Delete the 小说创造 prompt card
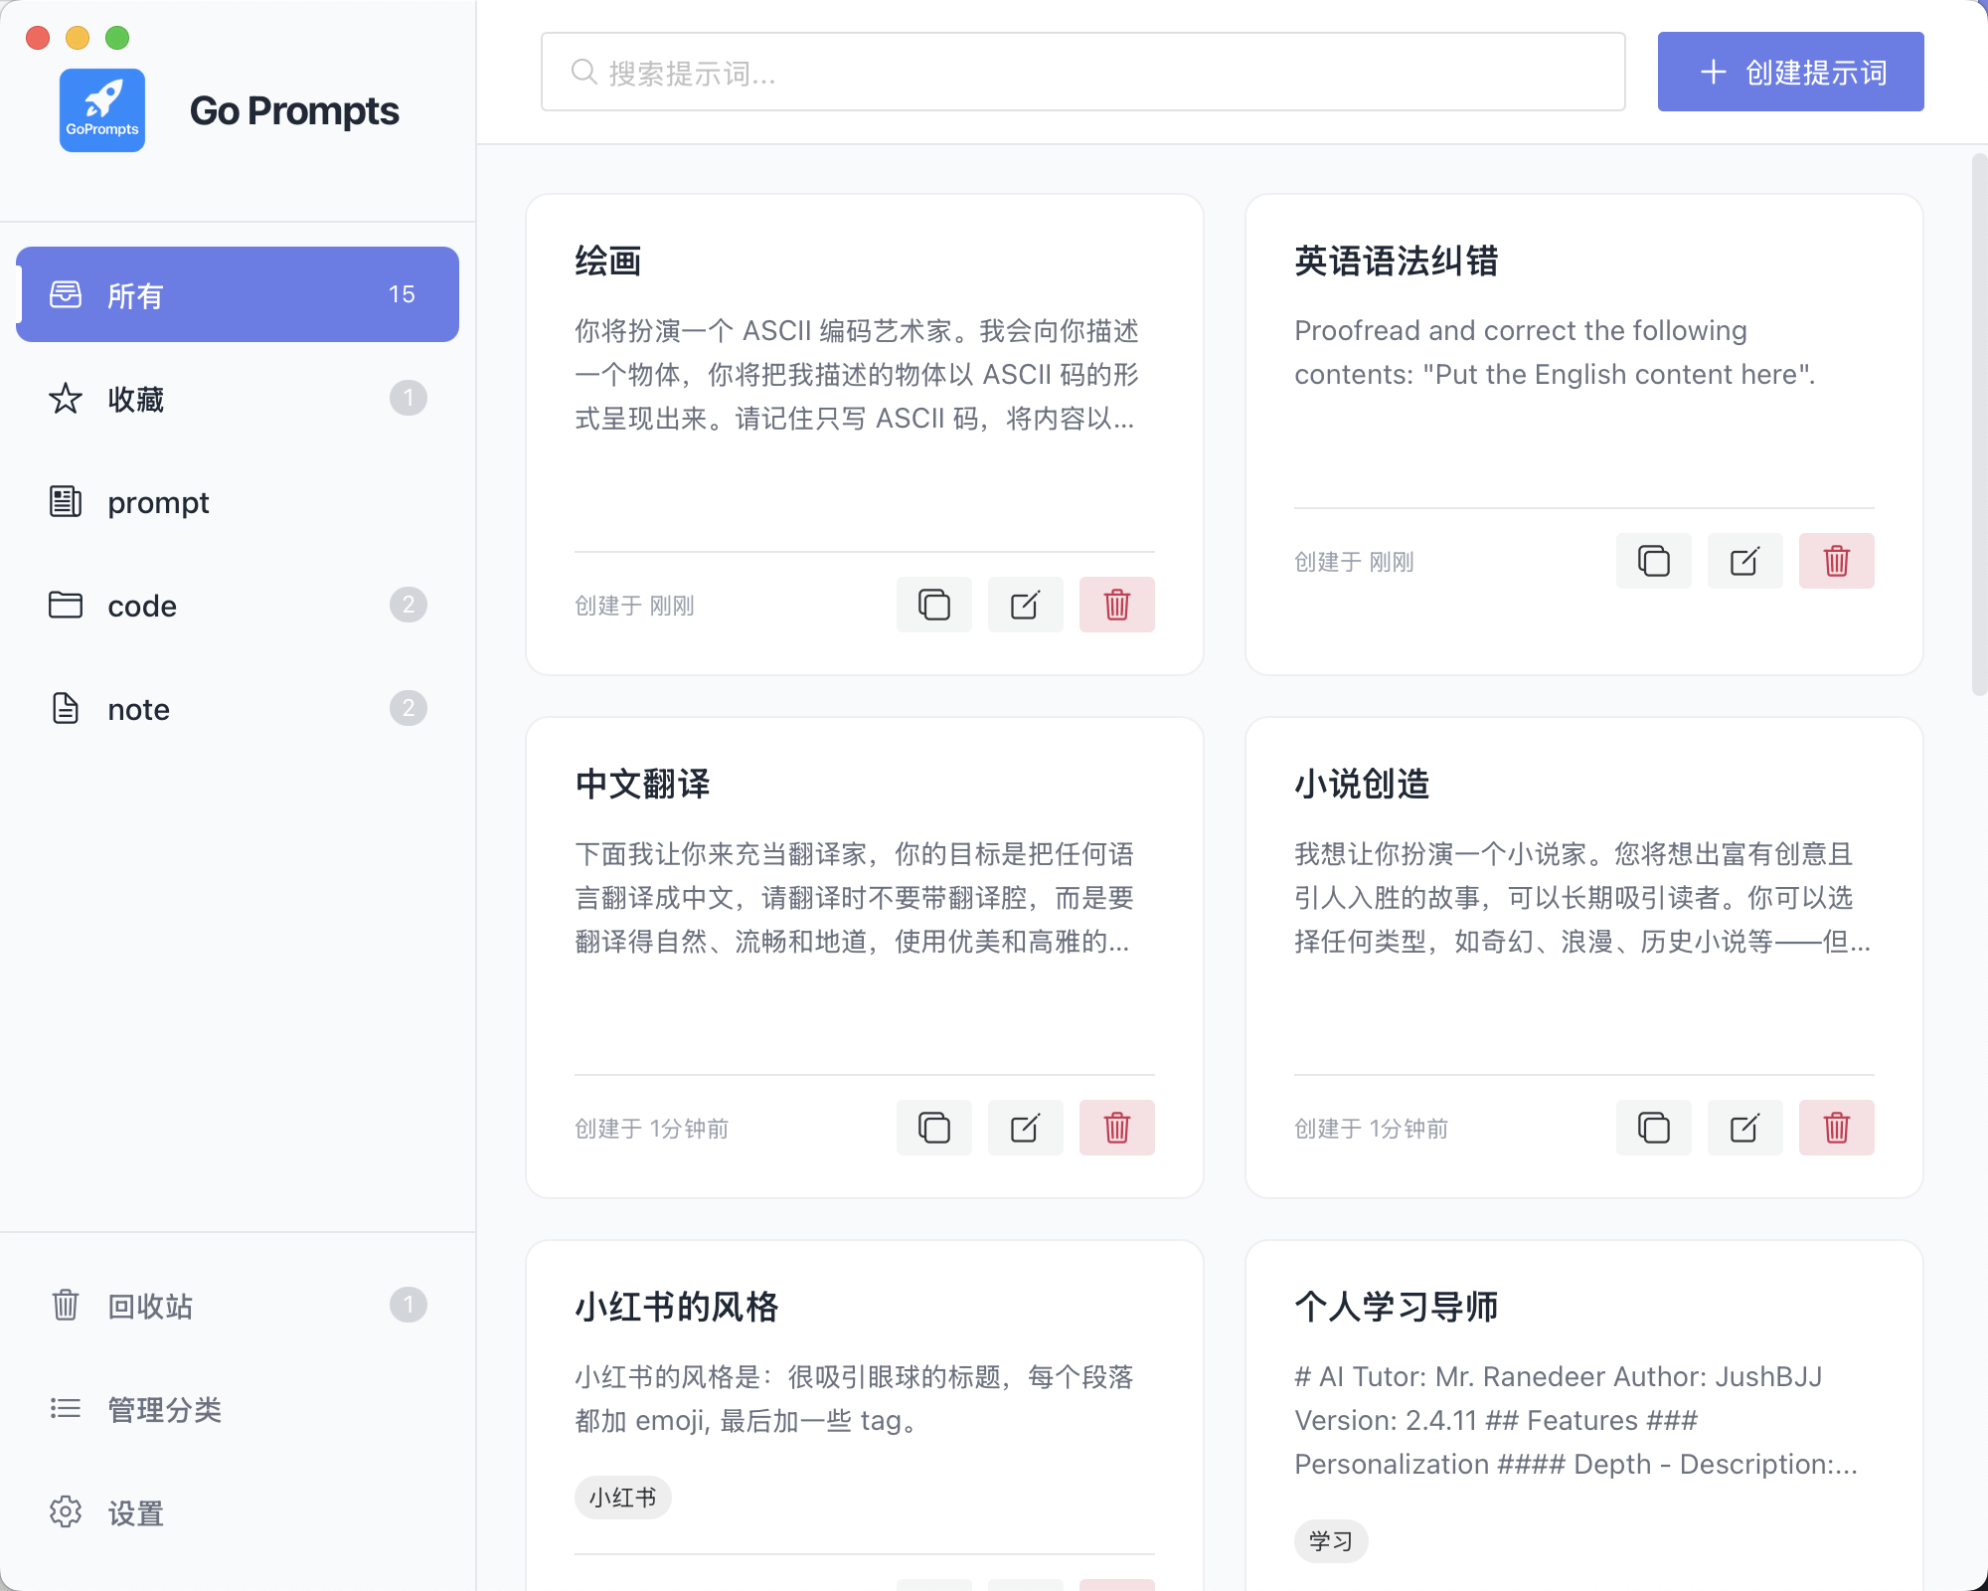Image resolution: width=1988 pixels, height=1591 pixels. tap(1836, 1128)
